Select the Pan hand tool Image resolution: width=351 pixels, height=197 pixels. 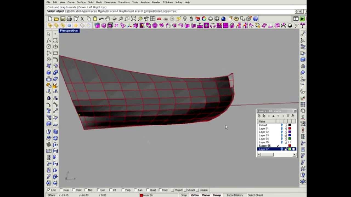click(108, 19)
